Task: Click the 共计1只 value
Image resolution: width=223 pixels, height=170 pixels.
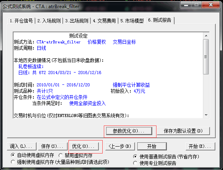Action: 45,91
